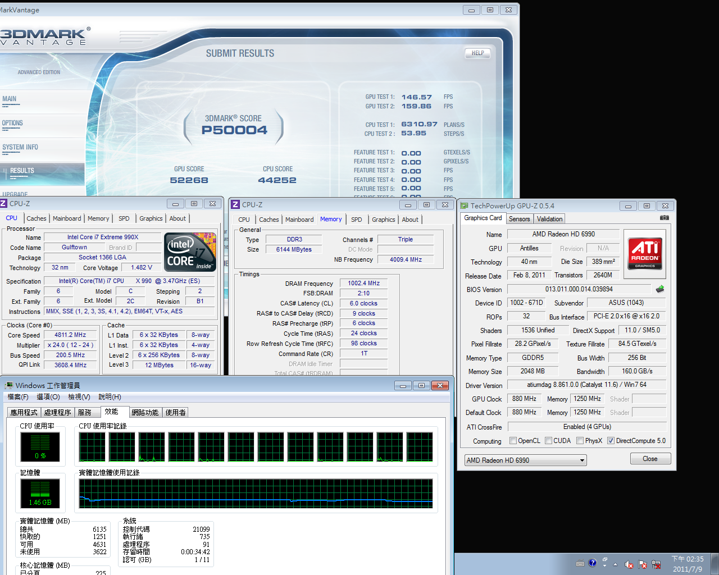Click the title icon of the CPU-Z memory window
Image resolution: width=719 pixels, height=575 pixels.
coord(235,204)
